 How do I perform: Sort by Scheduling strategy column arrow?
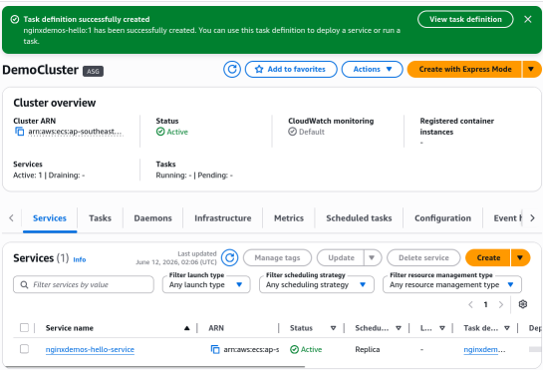click(x=399, y=328)
